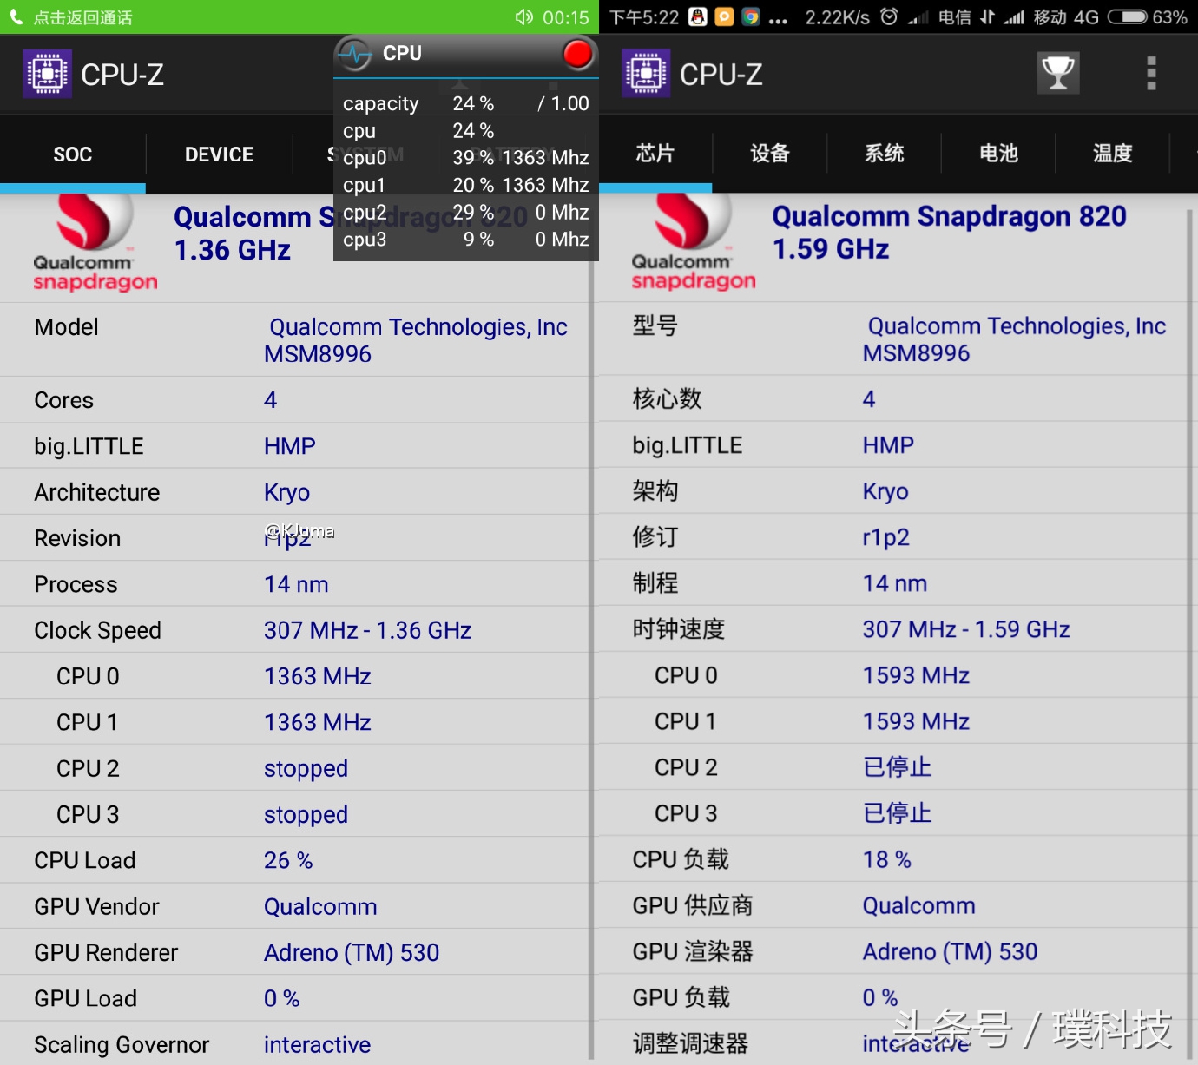1198x1065 pixels.
Task: Click the Cores row label
Action: click(64, 400)
